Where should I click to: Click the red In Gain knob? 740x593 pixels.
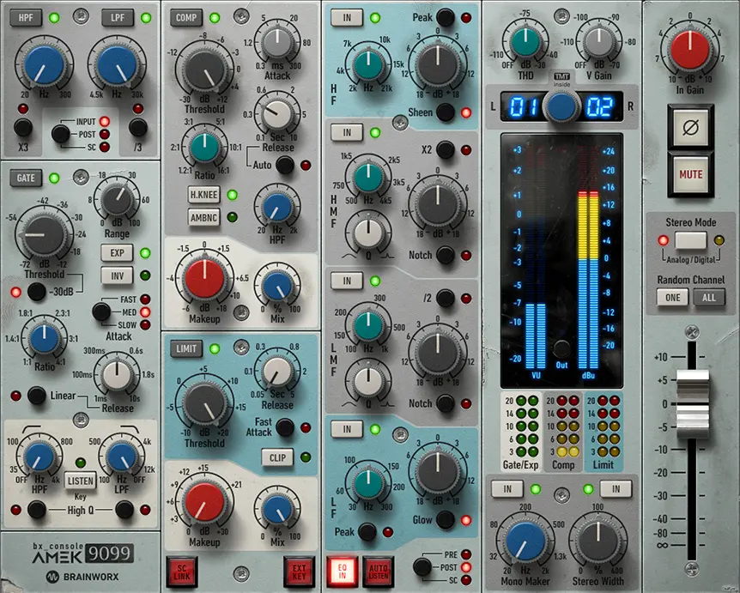690,49
